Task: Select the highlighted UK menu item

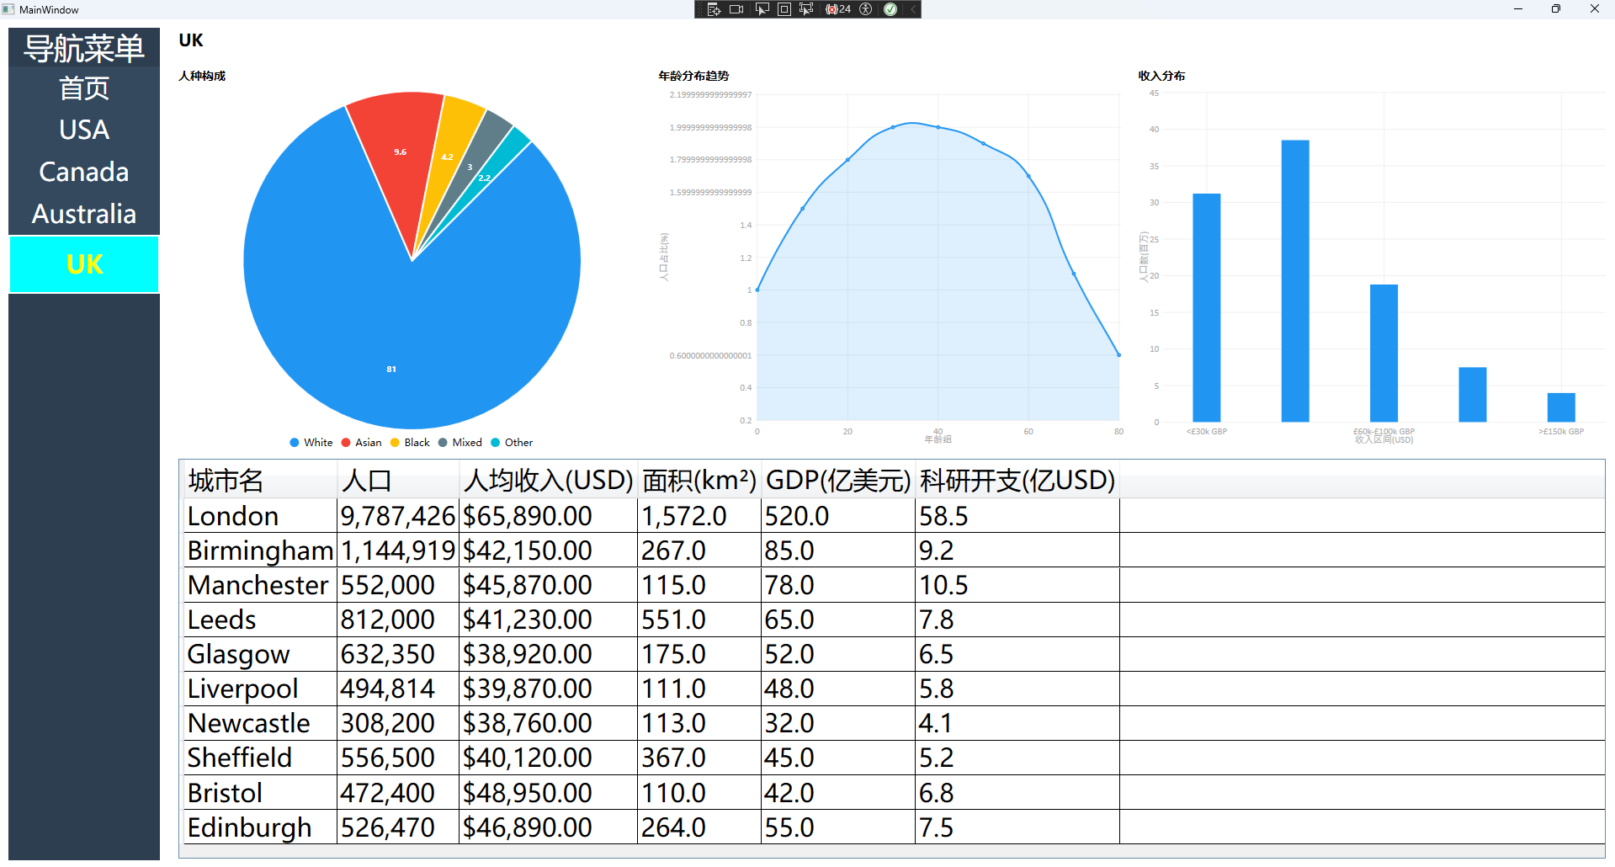Action: 84,264
